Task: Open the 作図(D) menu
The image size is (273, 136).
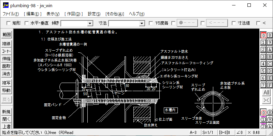Action: [x=73, y=14]
